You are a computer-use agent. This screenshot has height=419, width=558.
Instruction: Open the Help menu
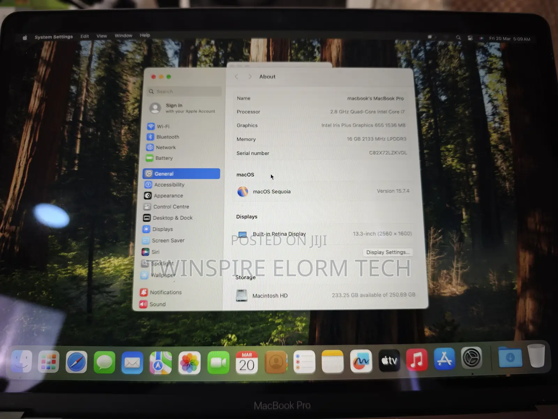[x=145, y=35]
